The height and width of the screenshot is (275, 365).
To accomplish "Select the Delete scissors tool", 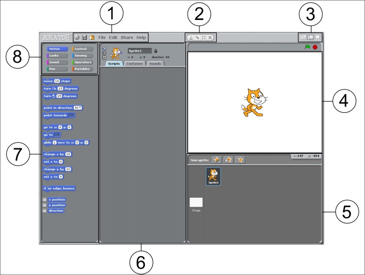I will 197,38.
